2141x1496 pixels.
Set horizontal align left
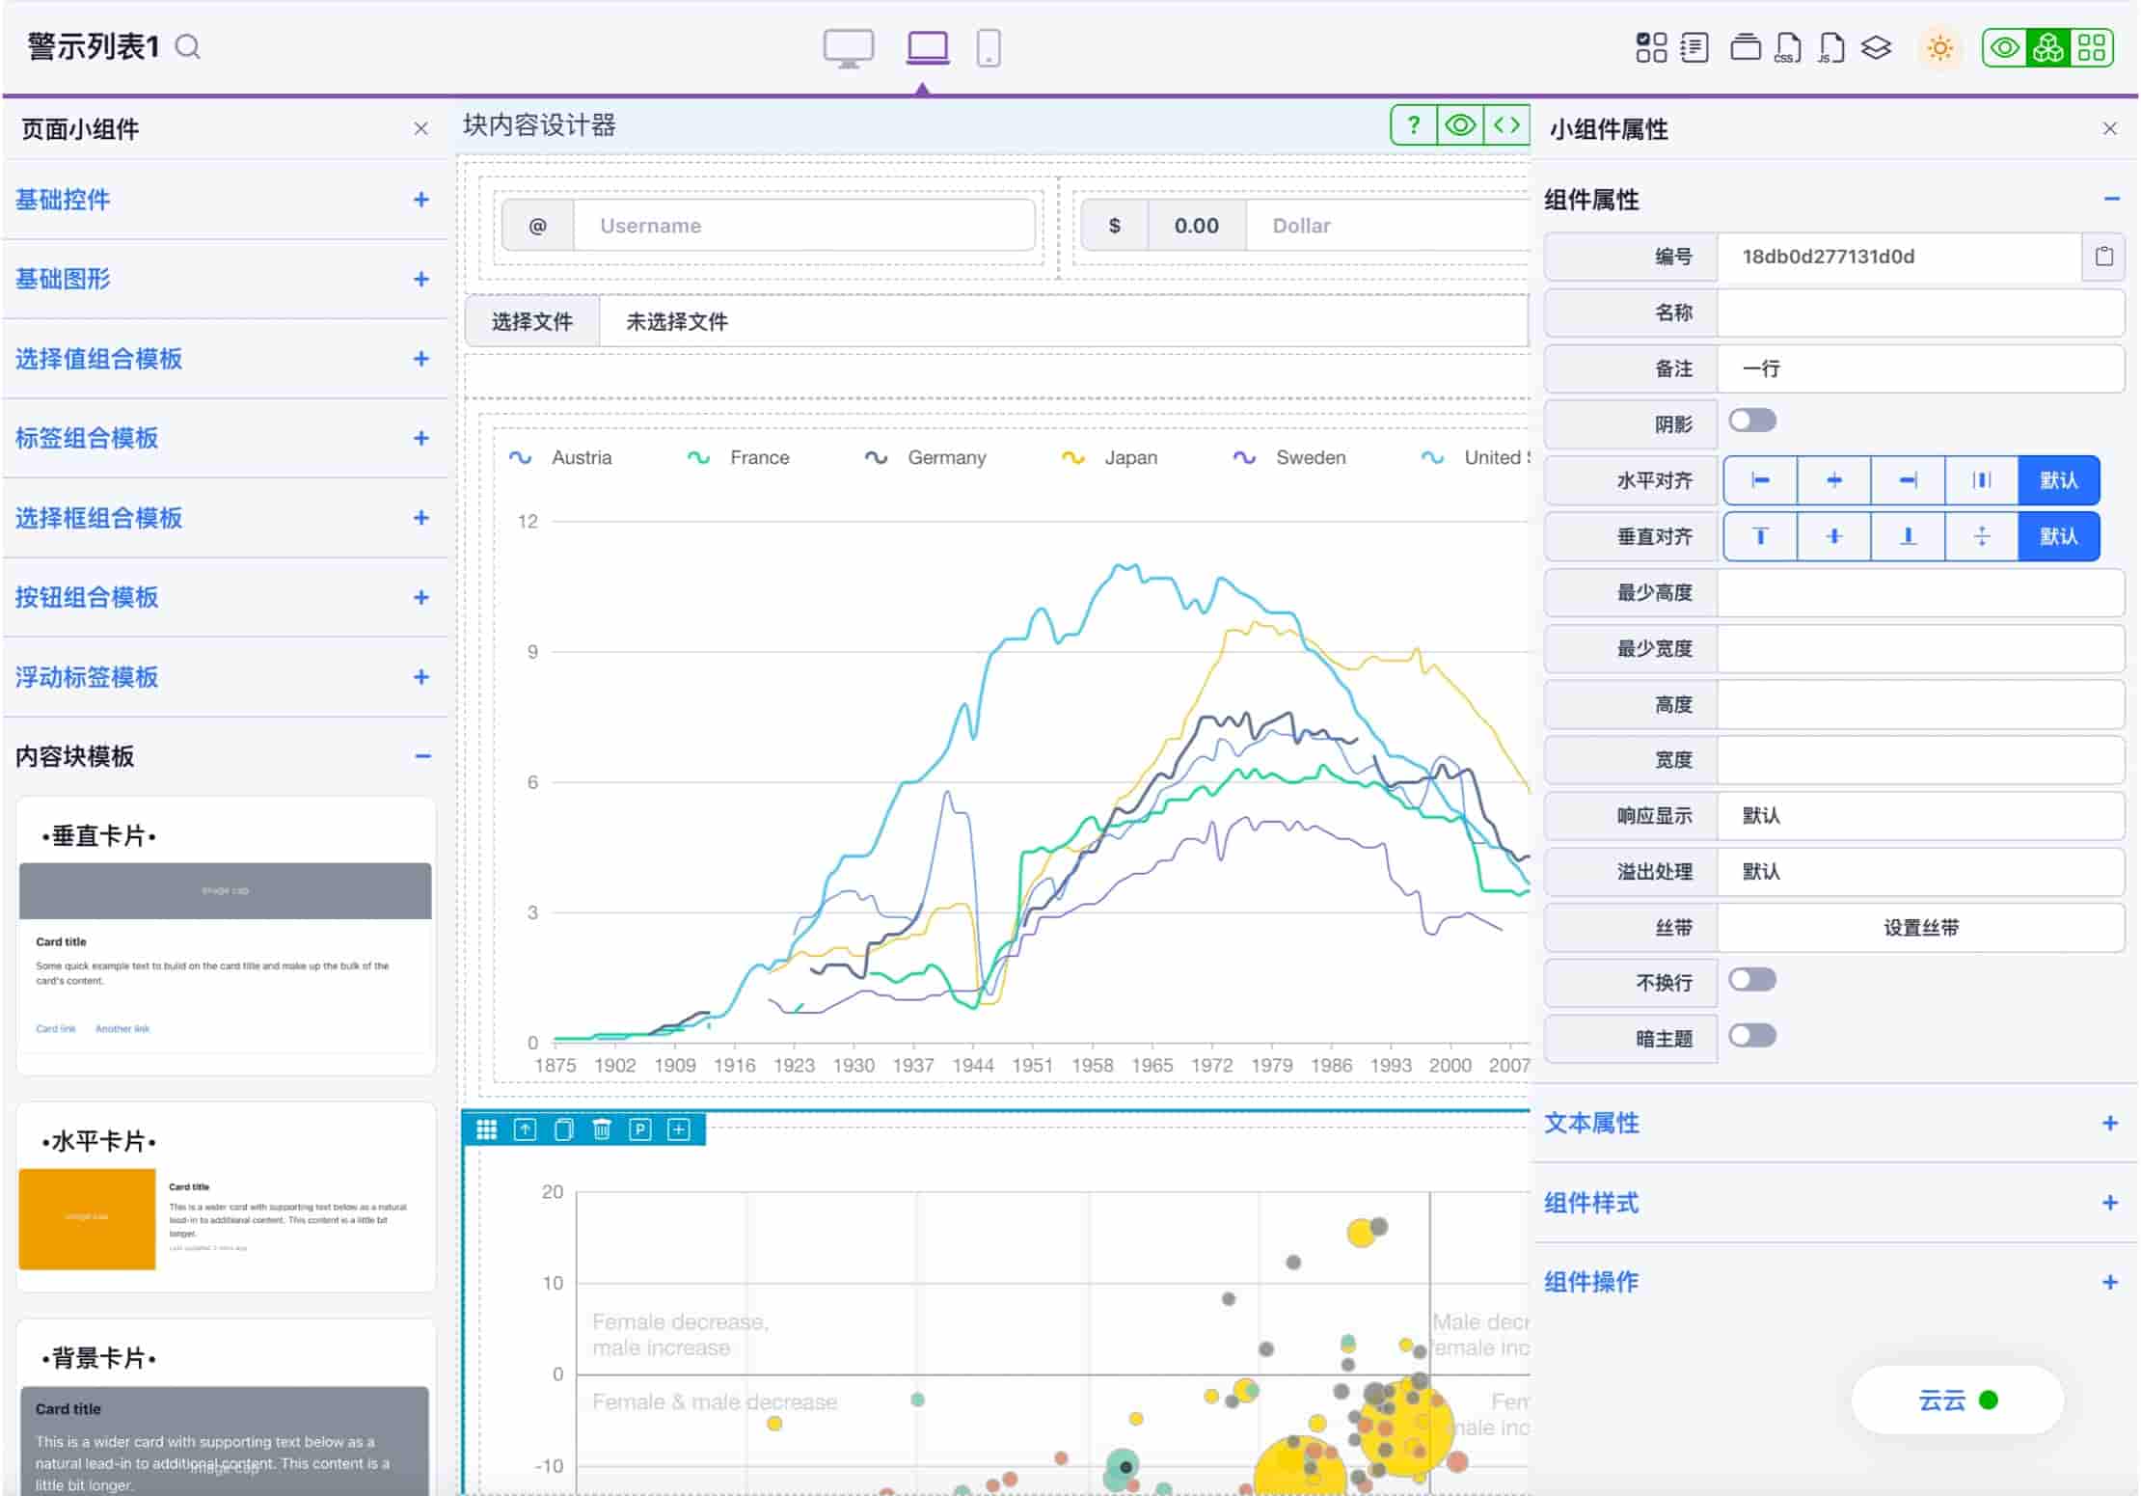(1761, 480)
